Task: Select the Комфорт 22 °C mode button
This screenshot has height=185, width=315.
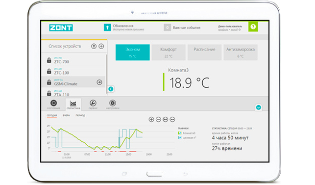Action: tap(169, 53)
